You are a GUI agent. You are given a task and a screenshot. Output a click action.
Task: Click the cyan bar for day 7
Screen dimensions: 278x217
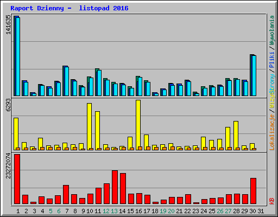(67, 81)
